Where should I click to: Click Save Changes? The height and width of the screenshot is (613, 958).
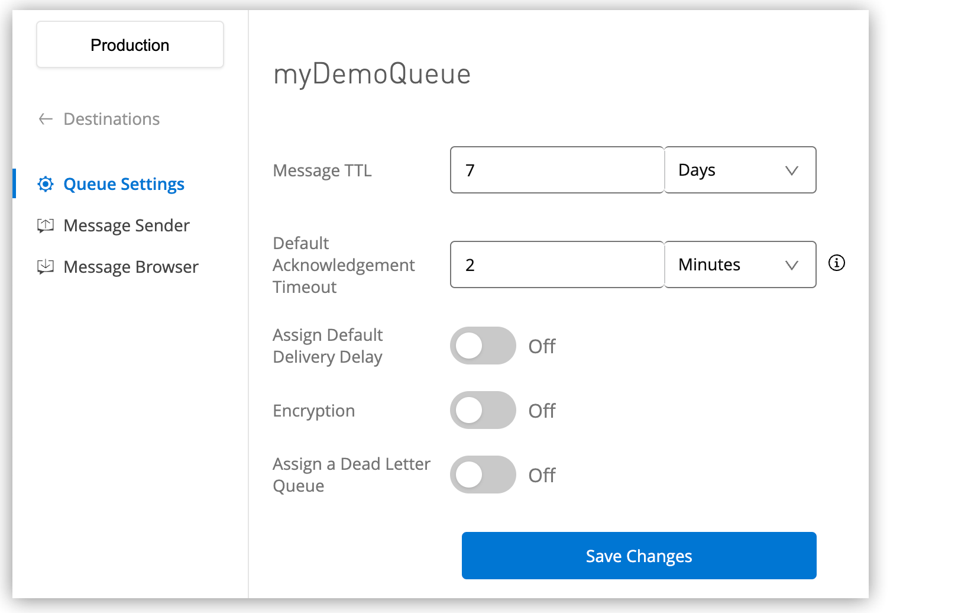639,556
